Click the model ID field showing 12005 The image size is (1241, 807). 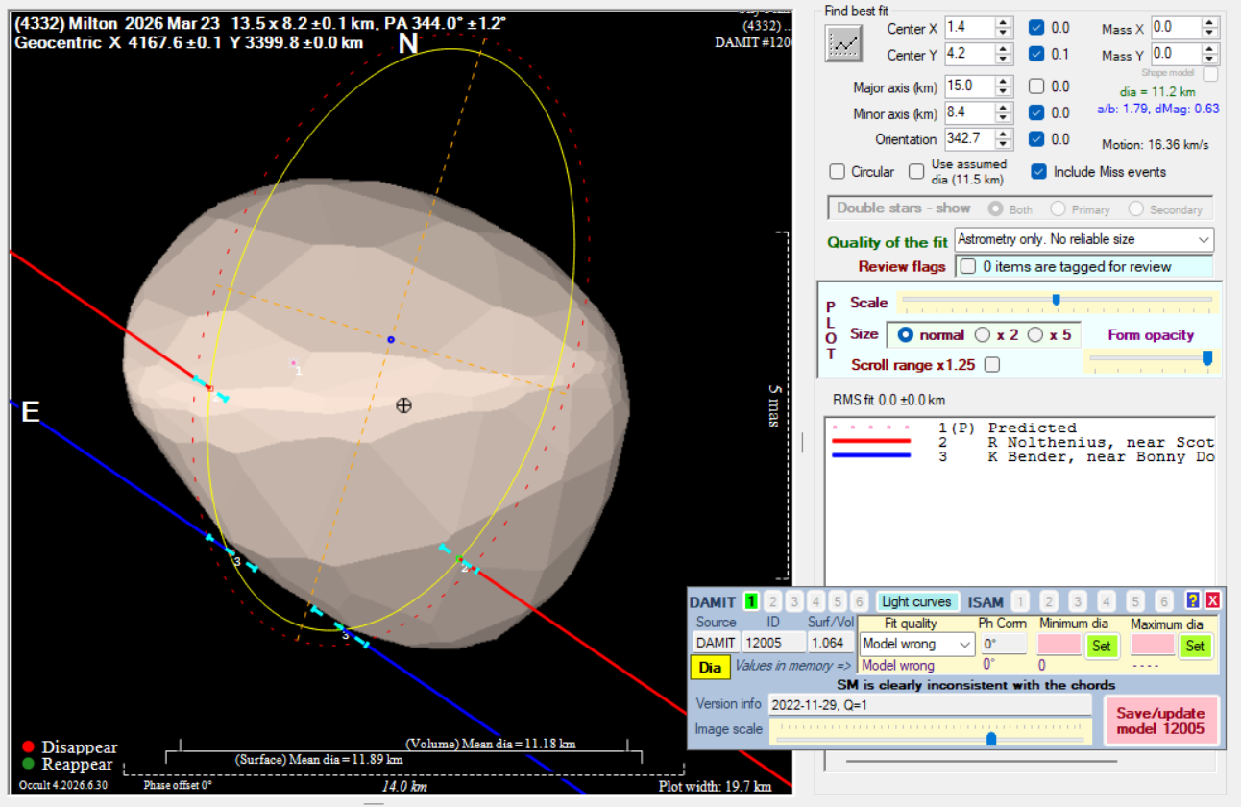[x=773, y=643]
